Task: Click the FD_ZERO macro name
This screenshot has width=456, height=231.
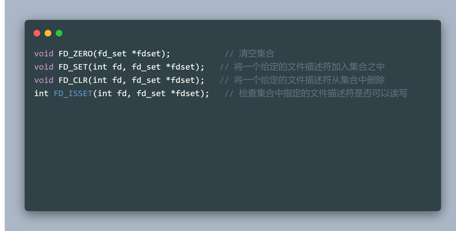Action: tap(75, 54)
